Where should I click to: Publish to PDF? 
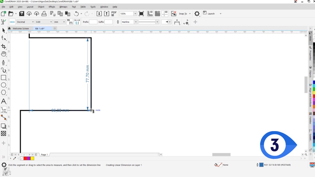coord(114,14)
